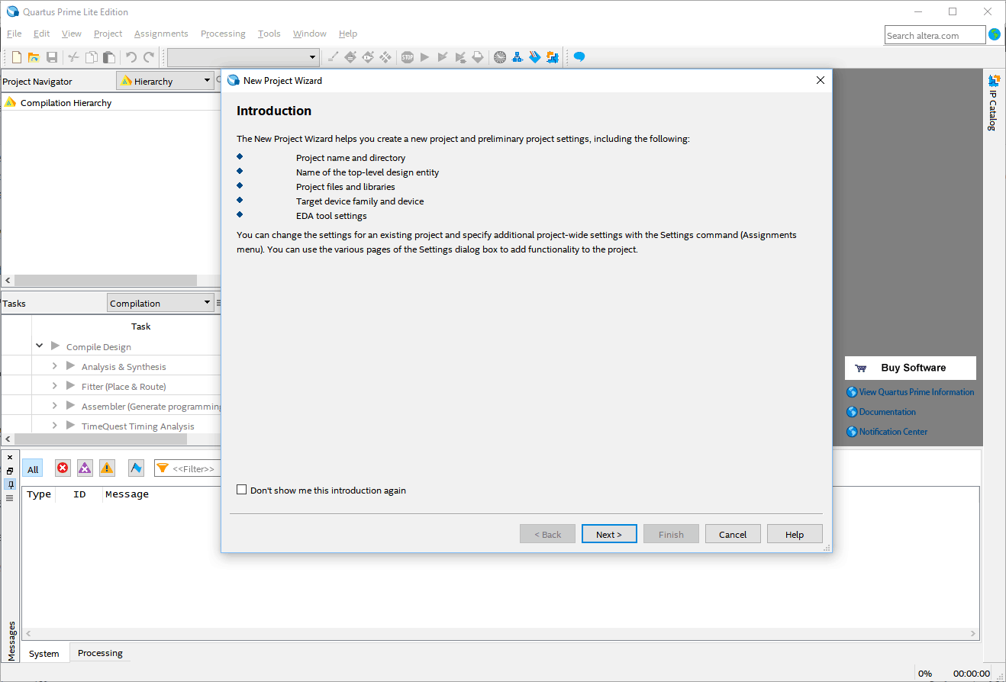Open the Assignments menu
The width and height of the screenshot is (1006, 682).
coord(161,34)
